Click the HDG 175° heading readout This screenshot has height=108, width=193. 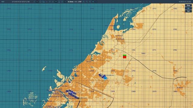point(78,2)
